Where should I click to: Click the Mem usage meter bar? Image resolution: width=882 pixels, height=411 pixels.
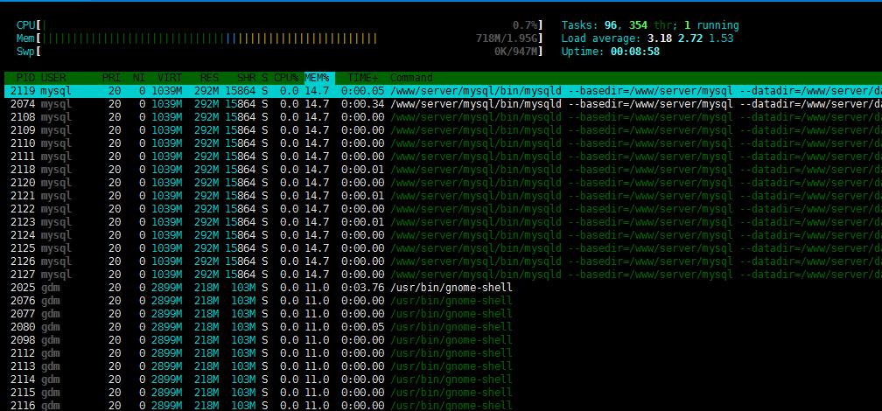tap(280, 38)
